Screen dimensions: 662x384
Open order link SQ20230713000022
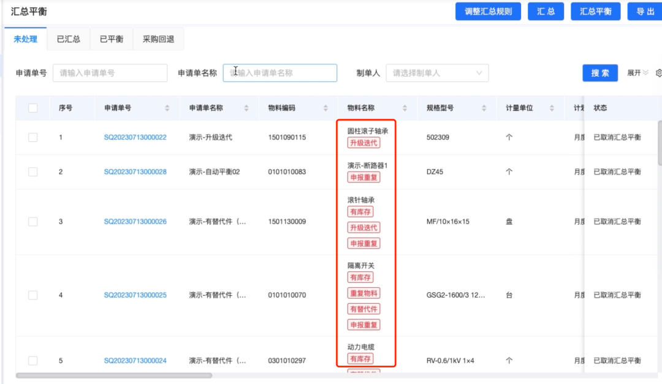pyautogui.click(x=135, y=137)
